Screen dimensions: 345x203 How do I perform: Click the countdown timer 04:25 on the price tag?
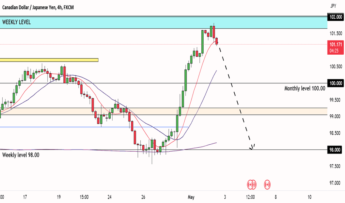[x=334, y=51]
